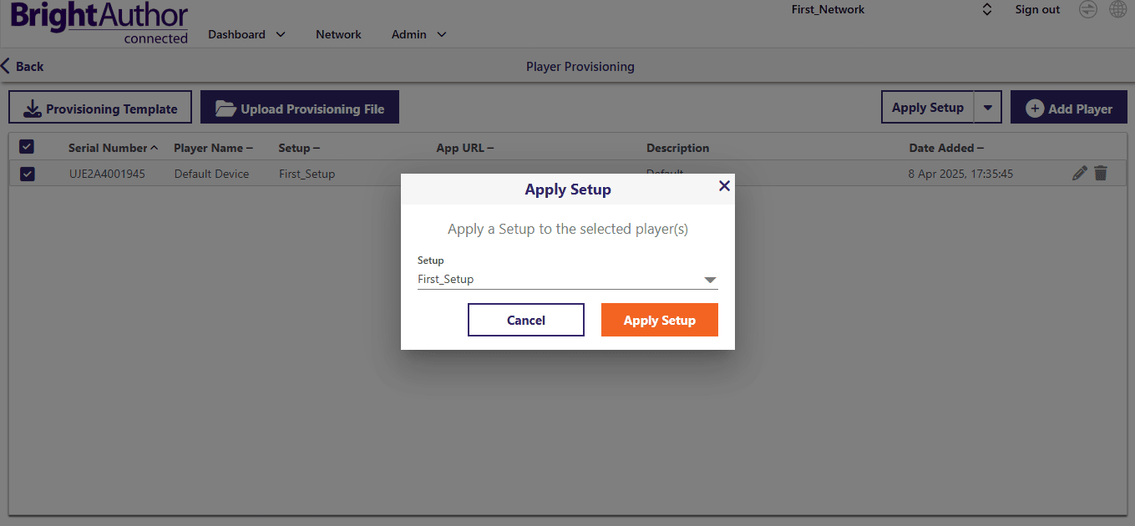Open the Admin menu
Viewport: 1135px width, 526px height.
tap(409, 34)
